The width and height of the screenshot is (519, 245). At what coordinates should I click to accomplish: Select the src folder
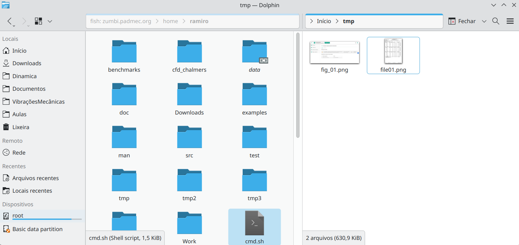(189, 142)
